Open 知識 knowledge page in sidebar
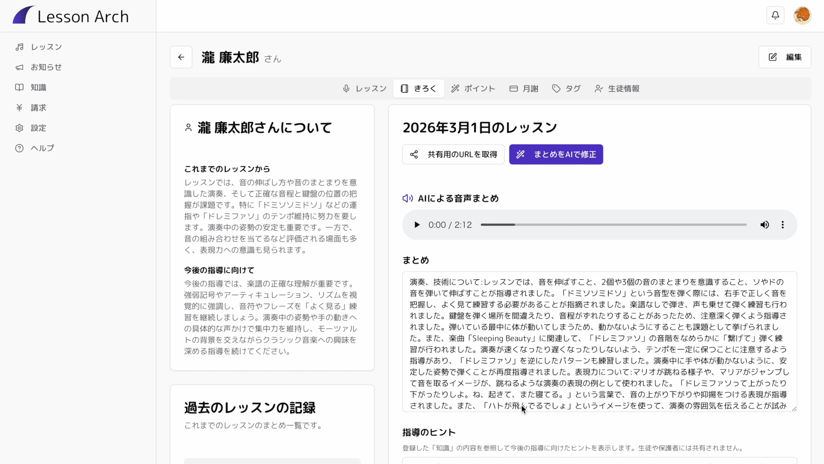Viewport: 824px width, 464px height. point(38,87)
